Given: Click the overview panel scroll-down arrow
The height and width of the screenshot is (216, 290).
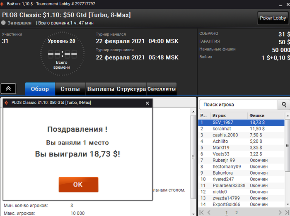Looking at the screenshot, I should tap(193, 214).
